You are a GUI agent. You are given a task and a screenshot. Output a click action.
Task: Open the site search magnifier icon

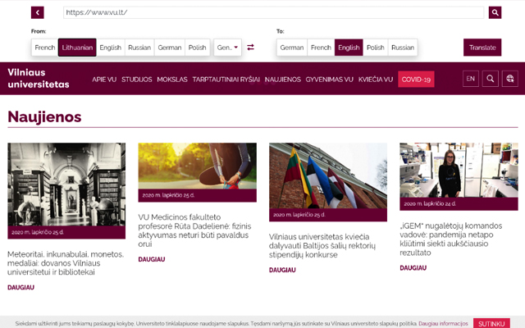[491, 79]
